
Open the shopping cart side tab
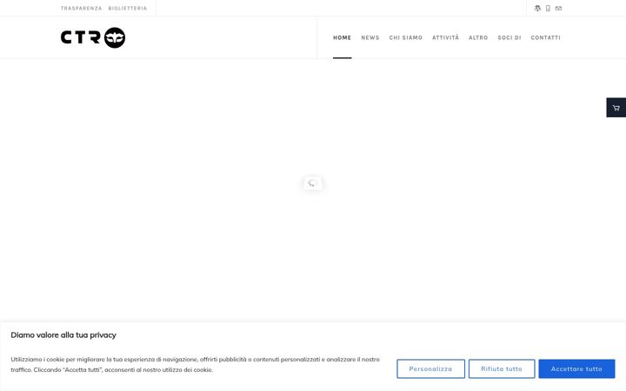pyautogui.click(x=616, y=108)
